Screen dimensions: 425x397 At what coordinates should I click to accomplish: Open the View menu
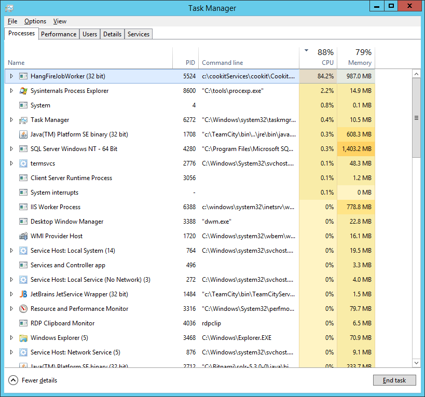pos(60,21)
